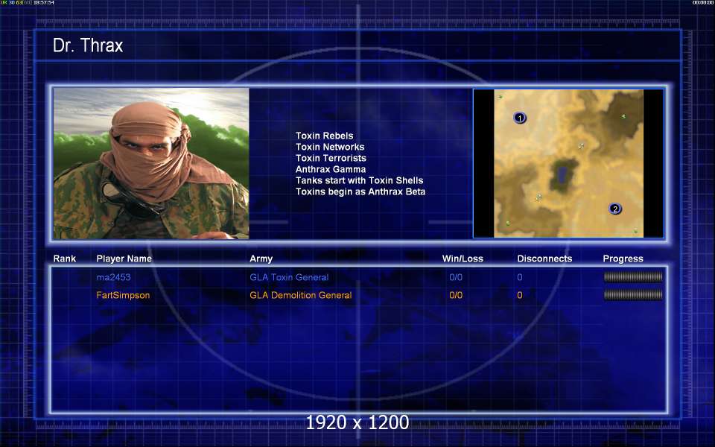Click Dr. Thrax general portrait image
The width and height of the screenshot is (715, 447).
[x=151, y=163]
